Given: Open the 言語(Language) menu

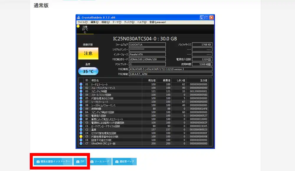Looking at the screenshot, I should click(x=158, y=22).
